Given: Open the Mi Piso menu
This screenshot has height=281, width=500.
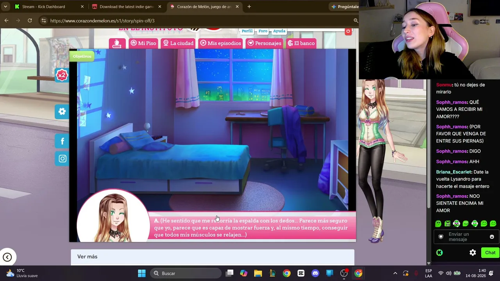Looking at the screenshot, I should pos(143,43).
